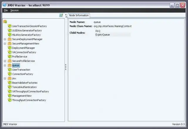188x129 pixels.
Task: Click the TomcatAuthenticators node icon
Action: [10, 87]
